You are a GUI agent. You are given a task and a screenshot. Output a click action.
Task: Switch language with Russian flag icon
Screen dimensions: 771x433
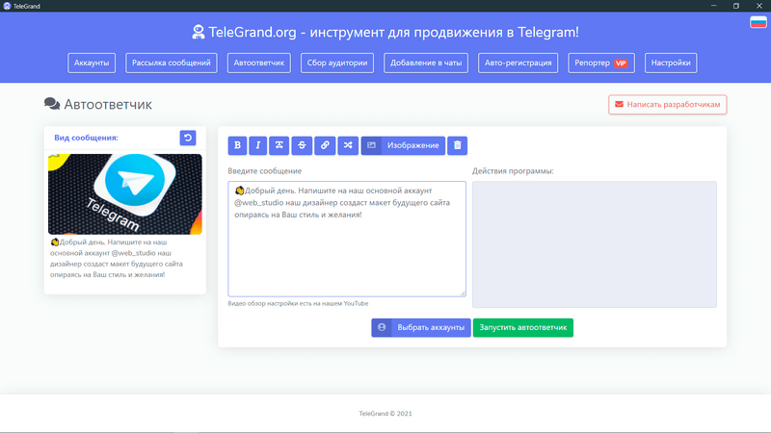(758, 22)
